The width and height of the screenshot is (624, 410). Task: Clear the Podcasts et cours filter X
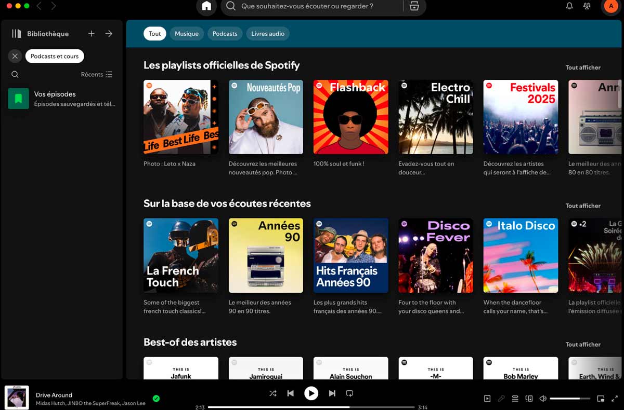point(15,56)
